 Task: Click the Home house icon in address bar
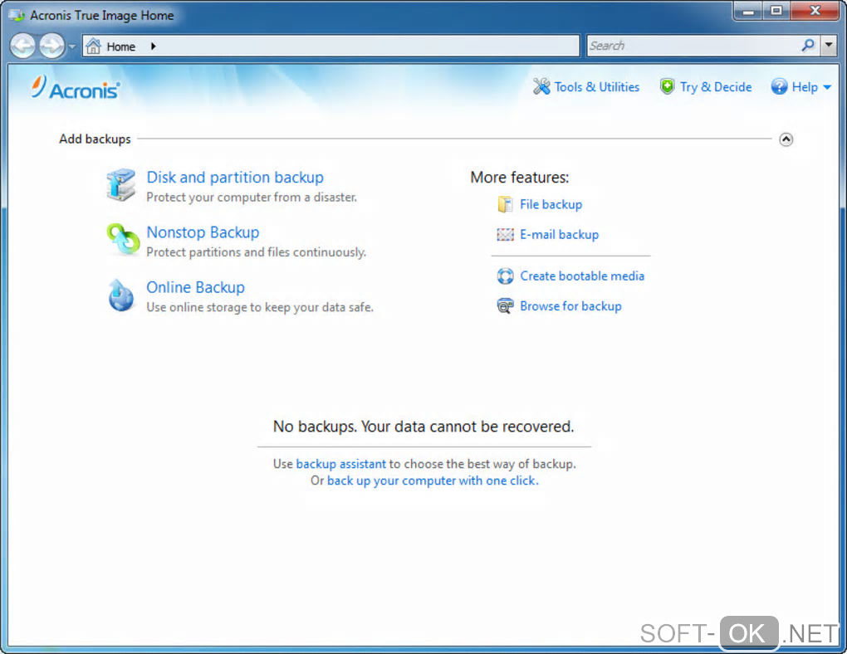pyautogui.click(x=94, y=46)
